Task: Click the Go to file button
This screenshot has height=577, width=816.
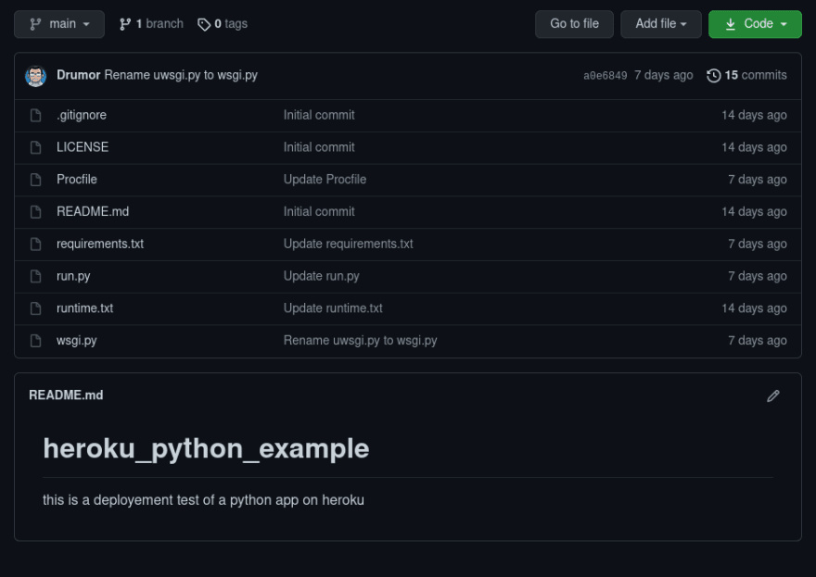Action: (575, 24)
